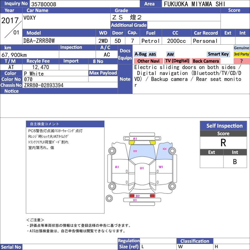Image resolution: width=250 pixels, height=250 pixels.
Task: Click the spare tire icon below car diagram
Action: 109,198
